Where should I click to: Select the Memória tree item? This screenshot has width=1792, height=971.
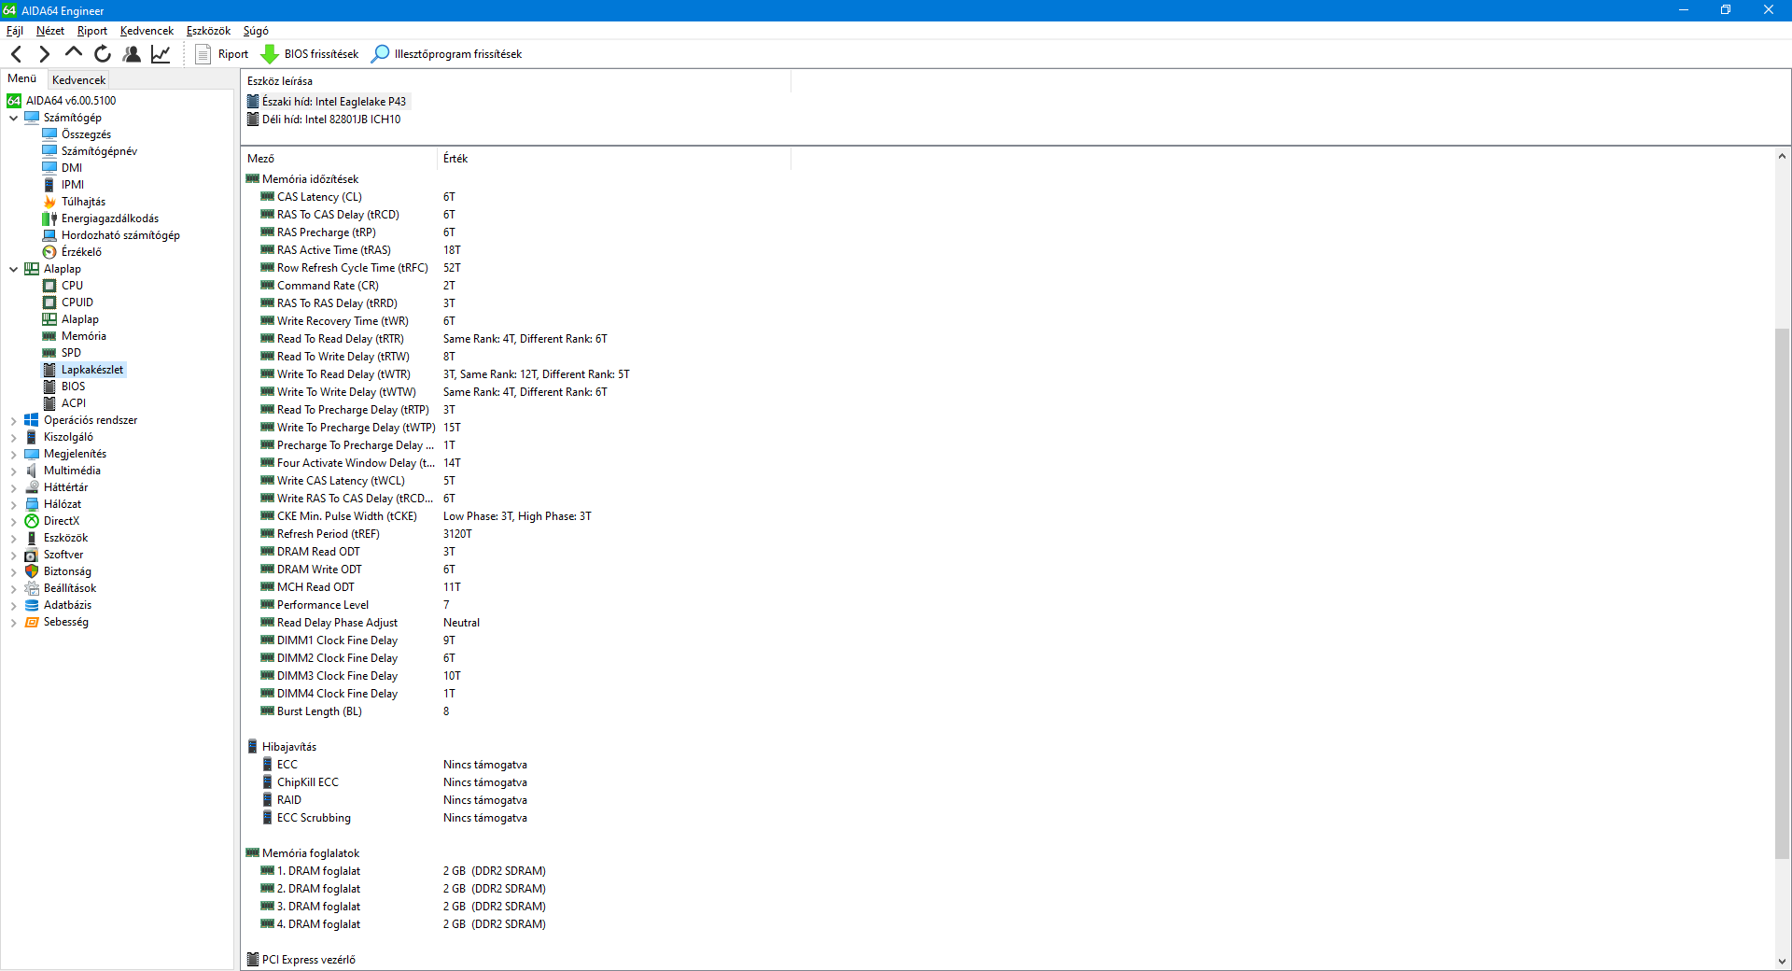(84, 336)
